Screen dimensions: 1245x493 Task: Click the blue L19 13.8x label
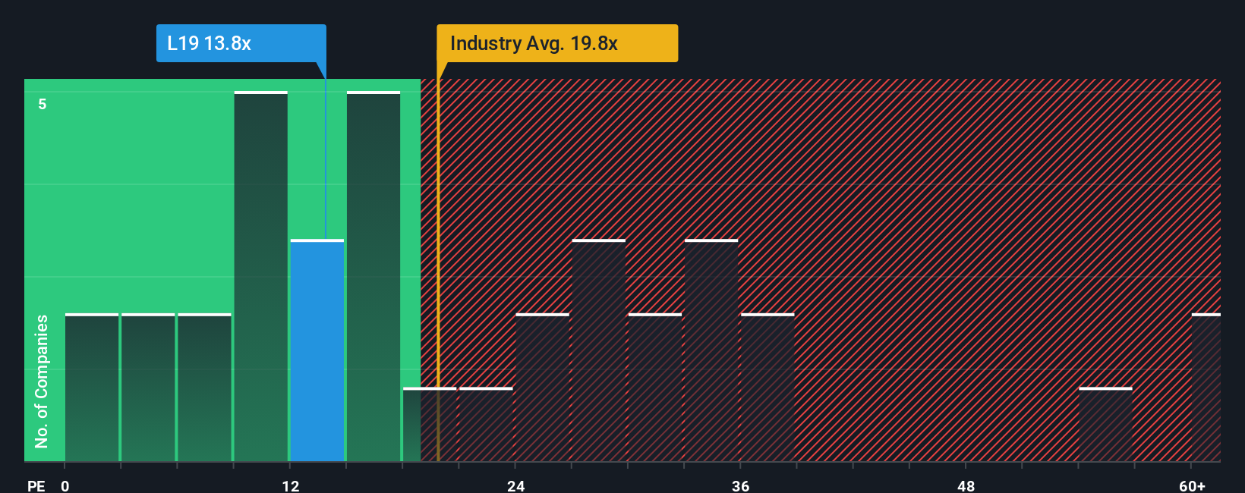pos(241,43)
